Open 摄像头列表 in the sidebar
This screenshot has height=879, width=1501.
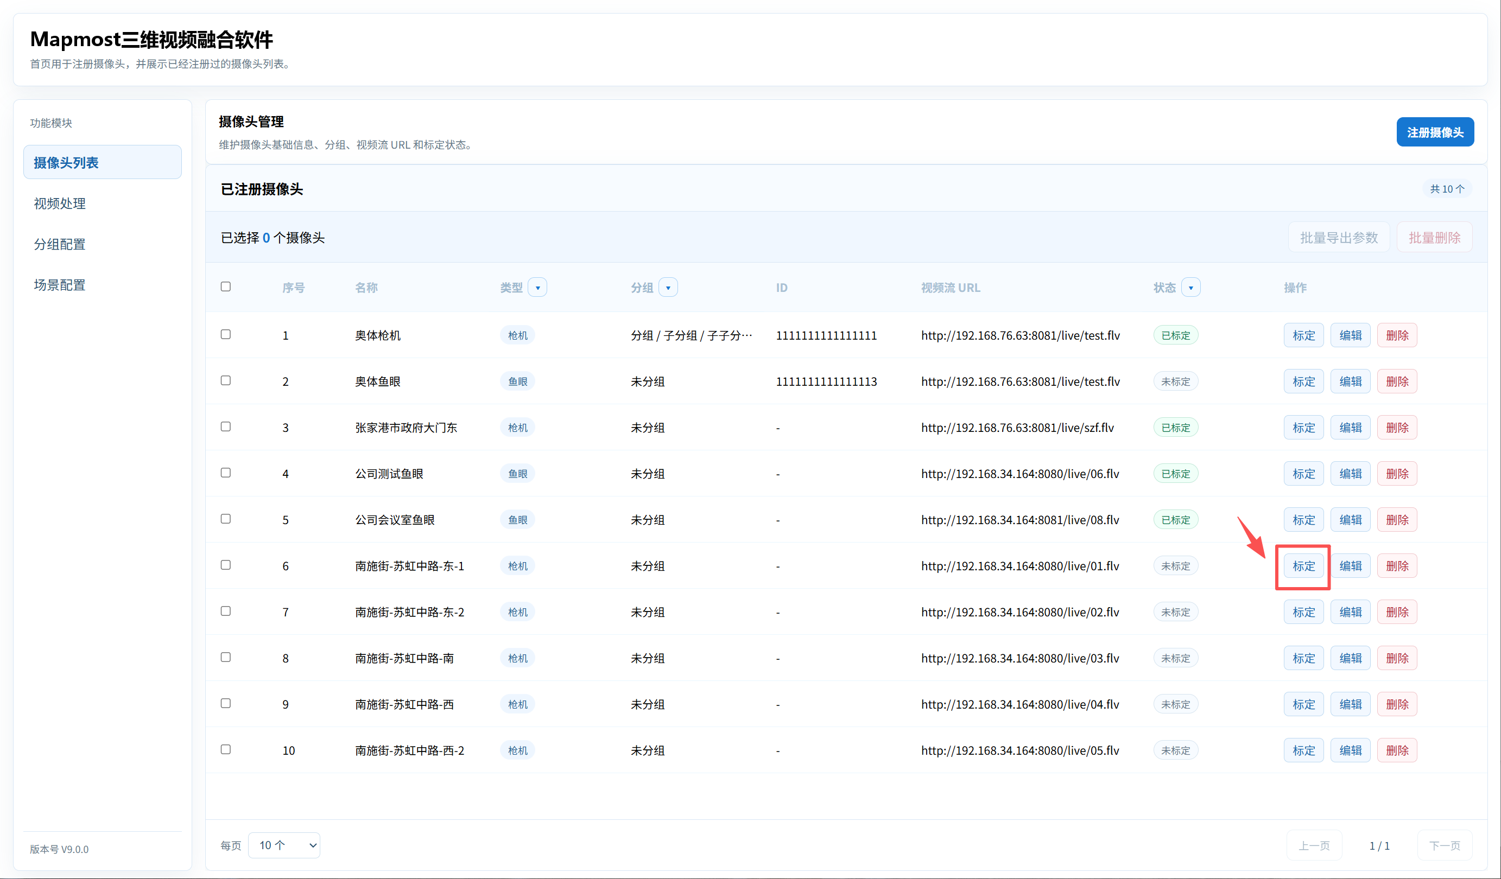point(103,162)
